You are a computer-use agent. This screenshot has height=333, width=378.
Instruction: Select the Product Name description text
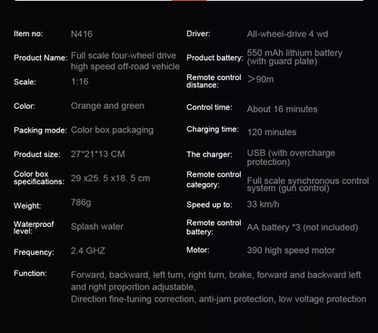pyautogui.click(x=125, y=61)
